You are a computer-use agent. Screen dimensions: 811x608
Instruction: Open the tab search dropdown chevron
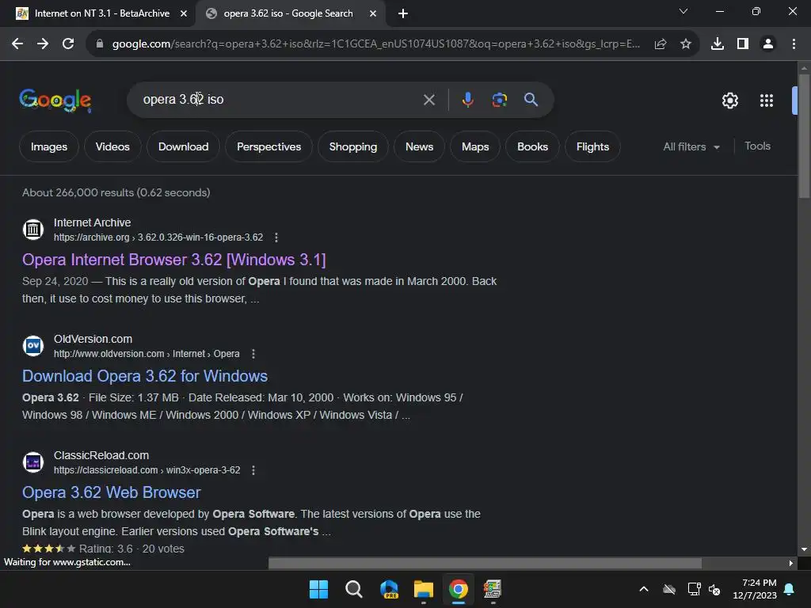click(683, 11)
